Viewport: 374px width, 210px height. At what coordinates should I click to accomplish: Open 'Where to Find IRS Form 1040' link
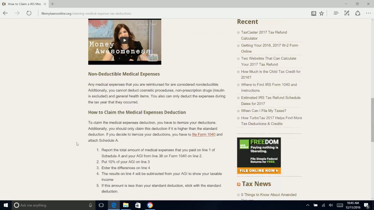[269, 87]
